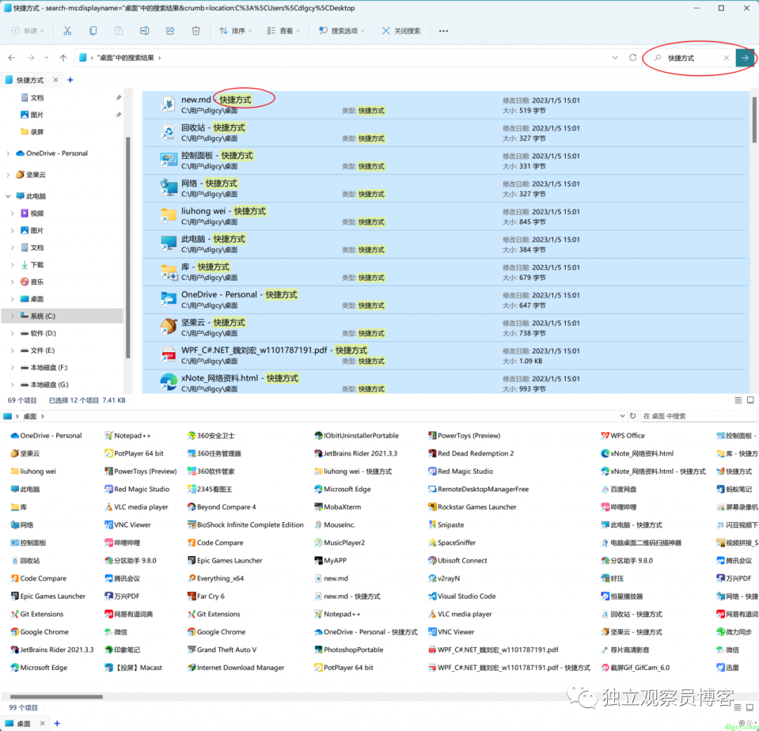Select Everything_x64 desktop item
Image resolution: width=759 pixels, height=731 pixels.
[x=216, y=578]
